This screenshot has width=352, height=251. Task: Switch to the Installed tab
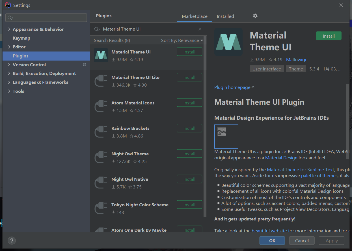(225, 16)
